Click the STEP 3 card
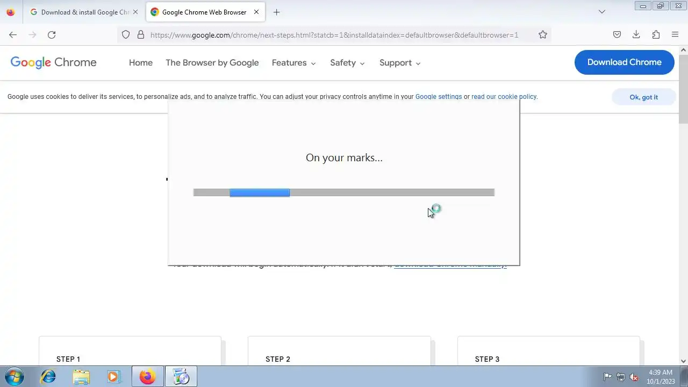The image size is (688, 387). (x=549, y=351)
